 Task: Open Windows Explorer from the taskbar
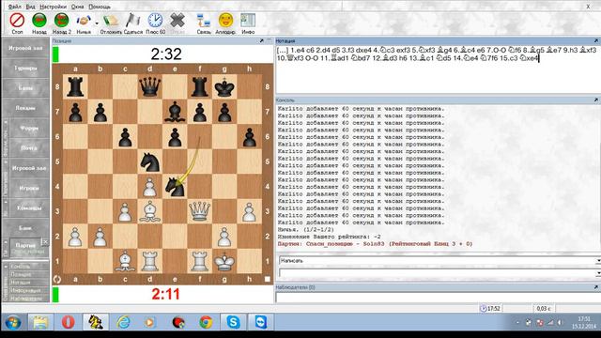pyautogui.click(x=40, y=322)
